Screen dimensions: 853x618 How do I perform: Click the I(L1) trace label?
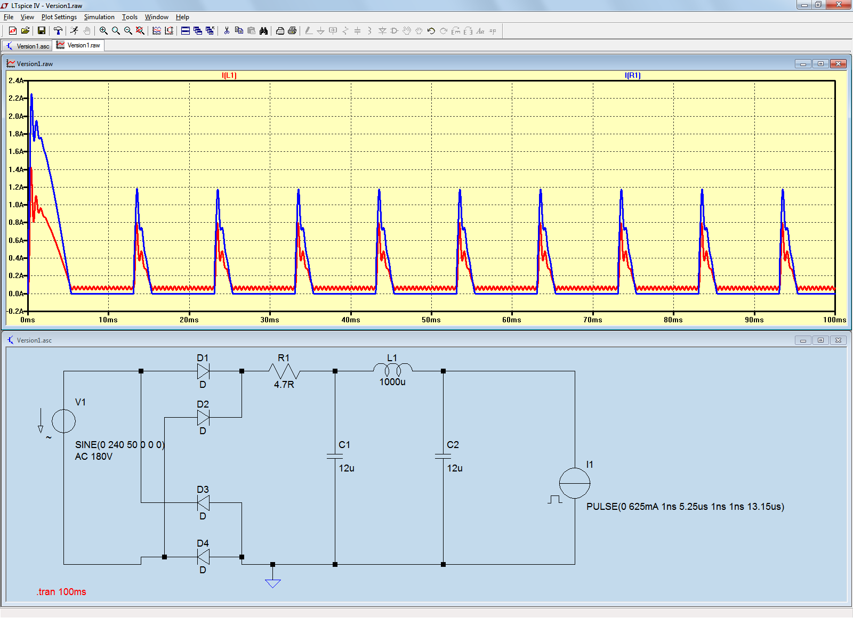click(x=229, y=75)
